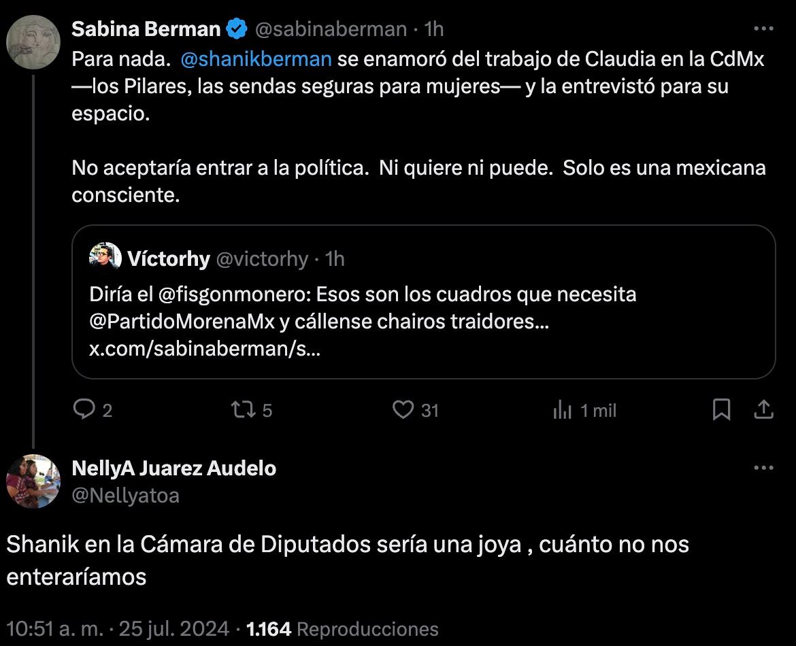Follow the @shanikberman mention link
Screen dimensions: 796x646
coord(256,59)
